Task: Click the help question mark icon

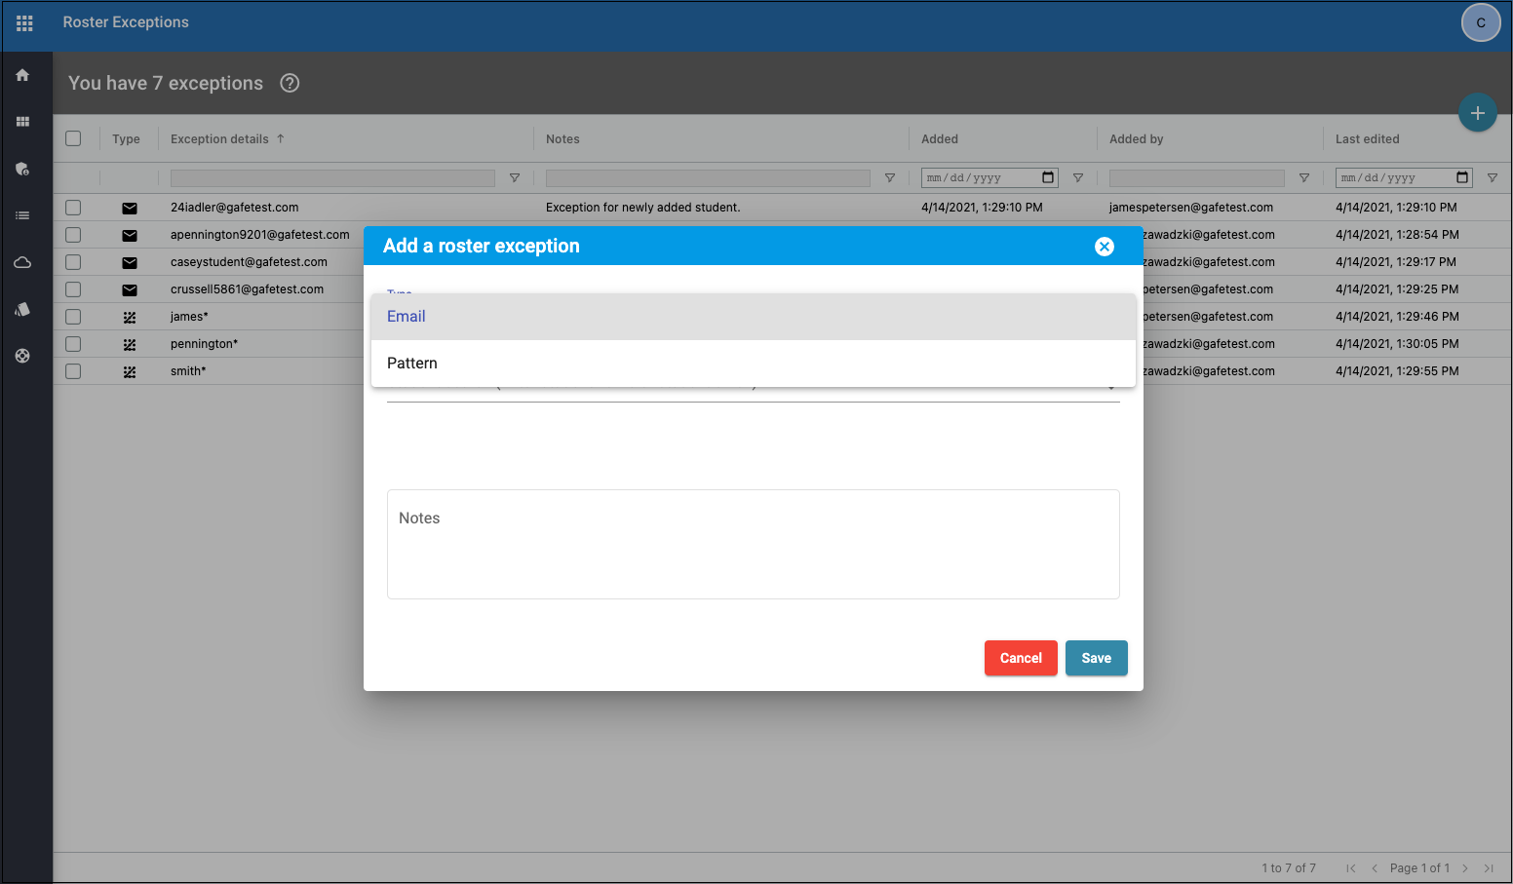Action: point(290,83)
